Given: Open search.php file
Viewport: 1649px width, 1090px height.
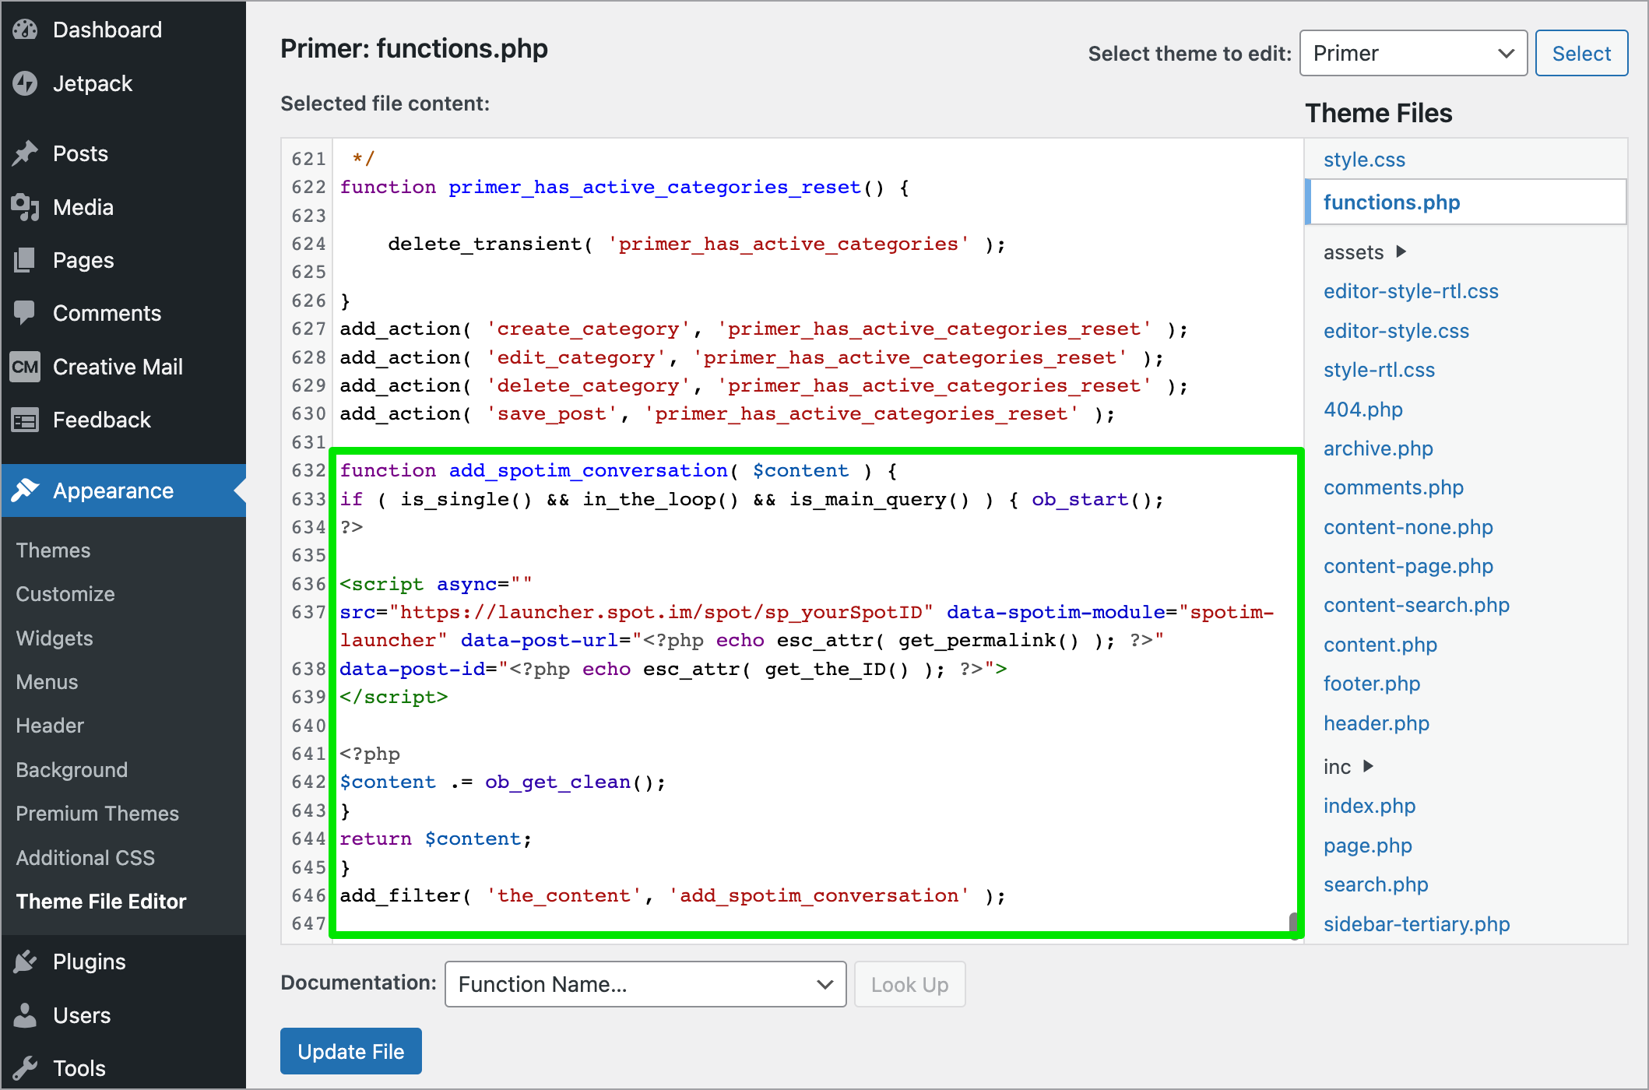Looking at the screenshot, I should [x=1376, y=884].
